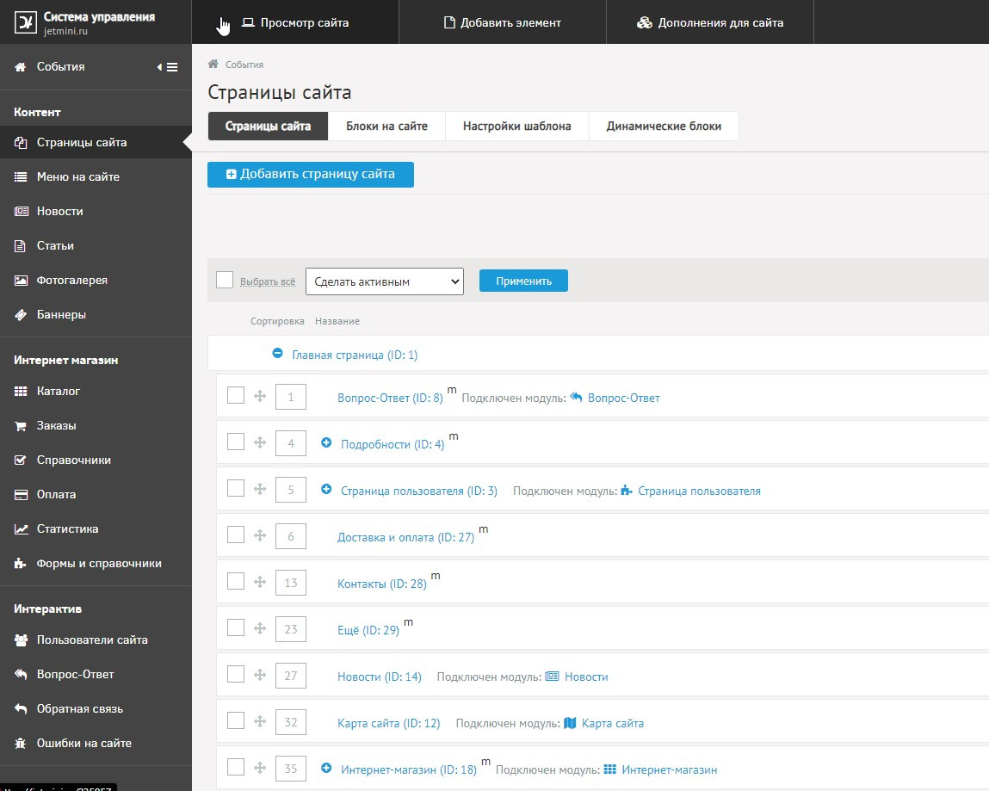989x791 pixels.
Task: Expand the Подробности (ID: 4) subtree
Action: coord(326,442)
